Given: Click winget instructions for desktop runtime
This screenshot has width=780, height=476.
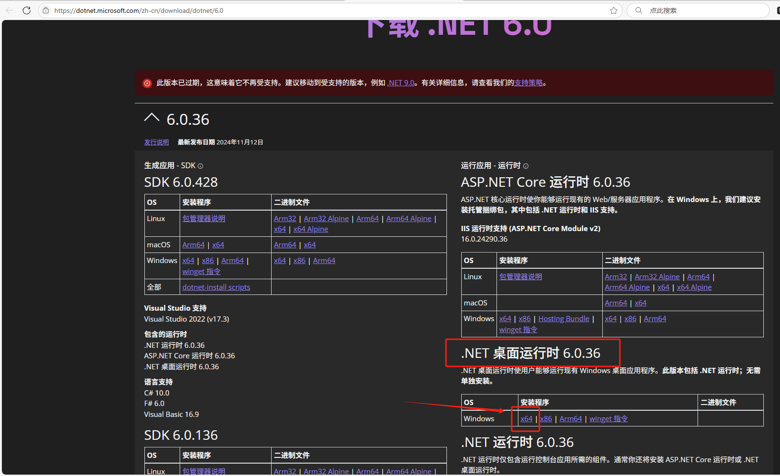Looking at the screenshot, I should pyautogui.click(x=608, y=419).
